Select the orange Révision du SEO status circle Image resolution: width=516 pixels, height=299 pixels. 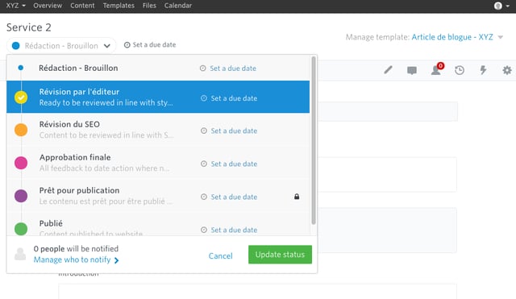coord(21,130)
